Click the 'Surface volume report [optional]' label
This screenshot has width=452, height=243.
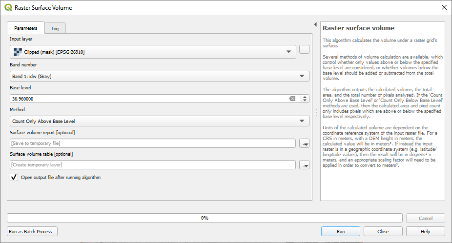point(42,133)
